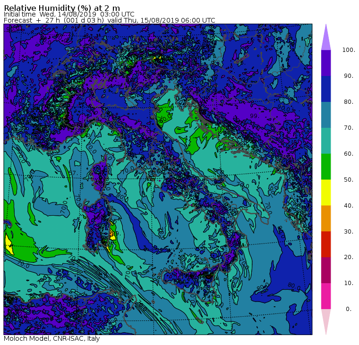Click the '50.' legend label

coord(349,180)
